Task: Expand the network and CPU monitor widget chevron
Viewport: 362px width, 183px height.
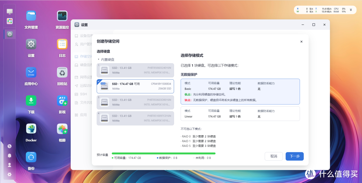Action: [351, 10]
